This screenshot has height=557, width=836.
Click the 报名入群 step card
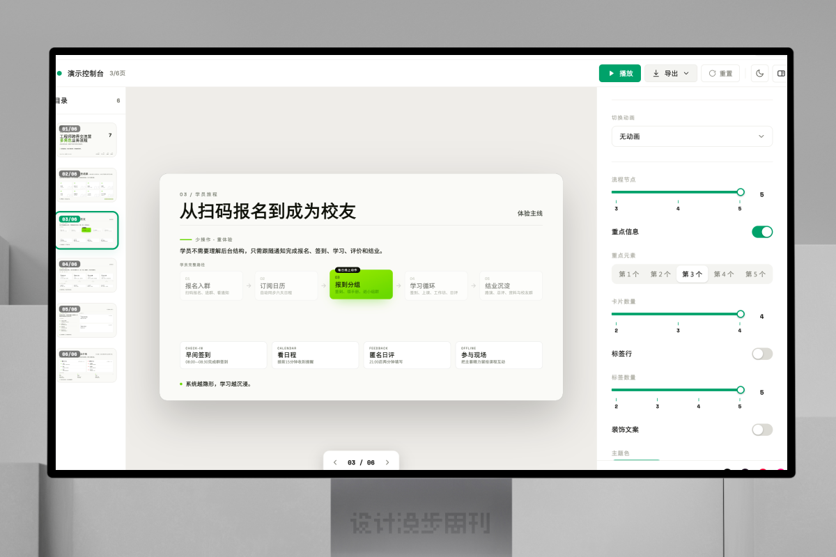211,285
